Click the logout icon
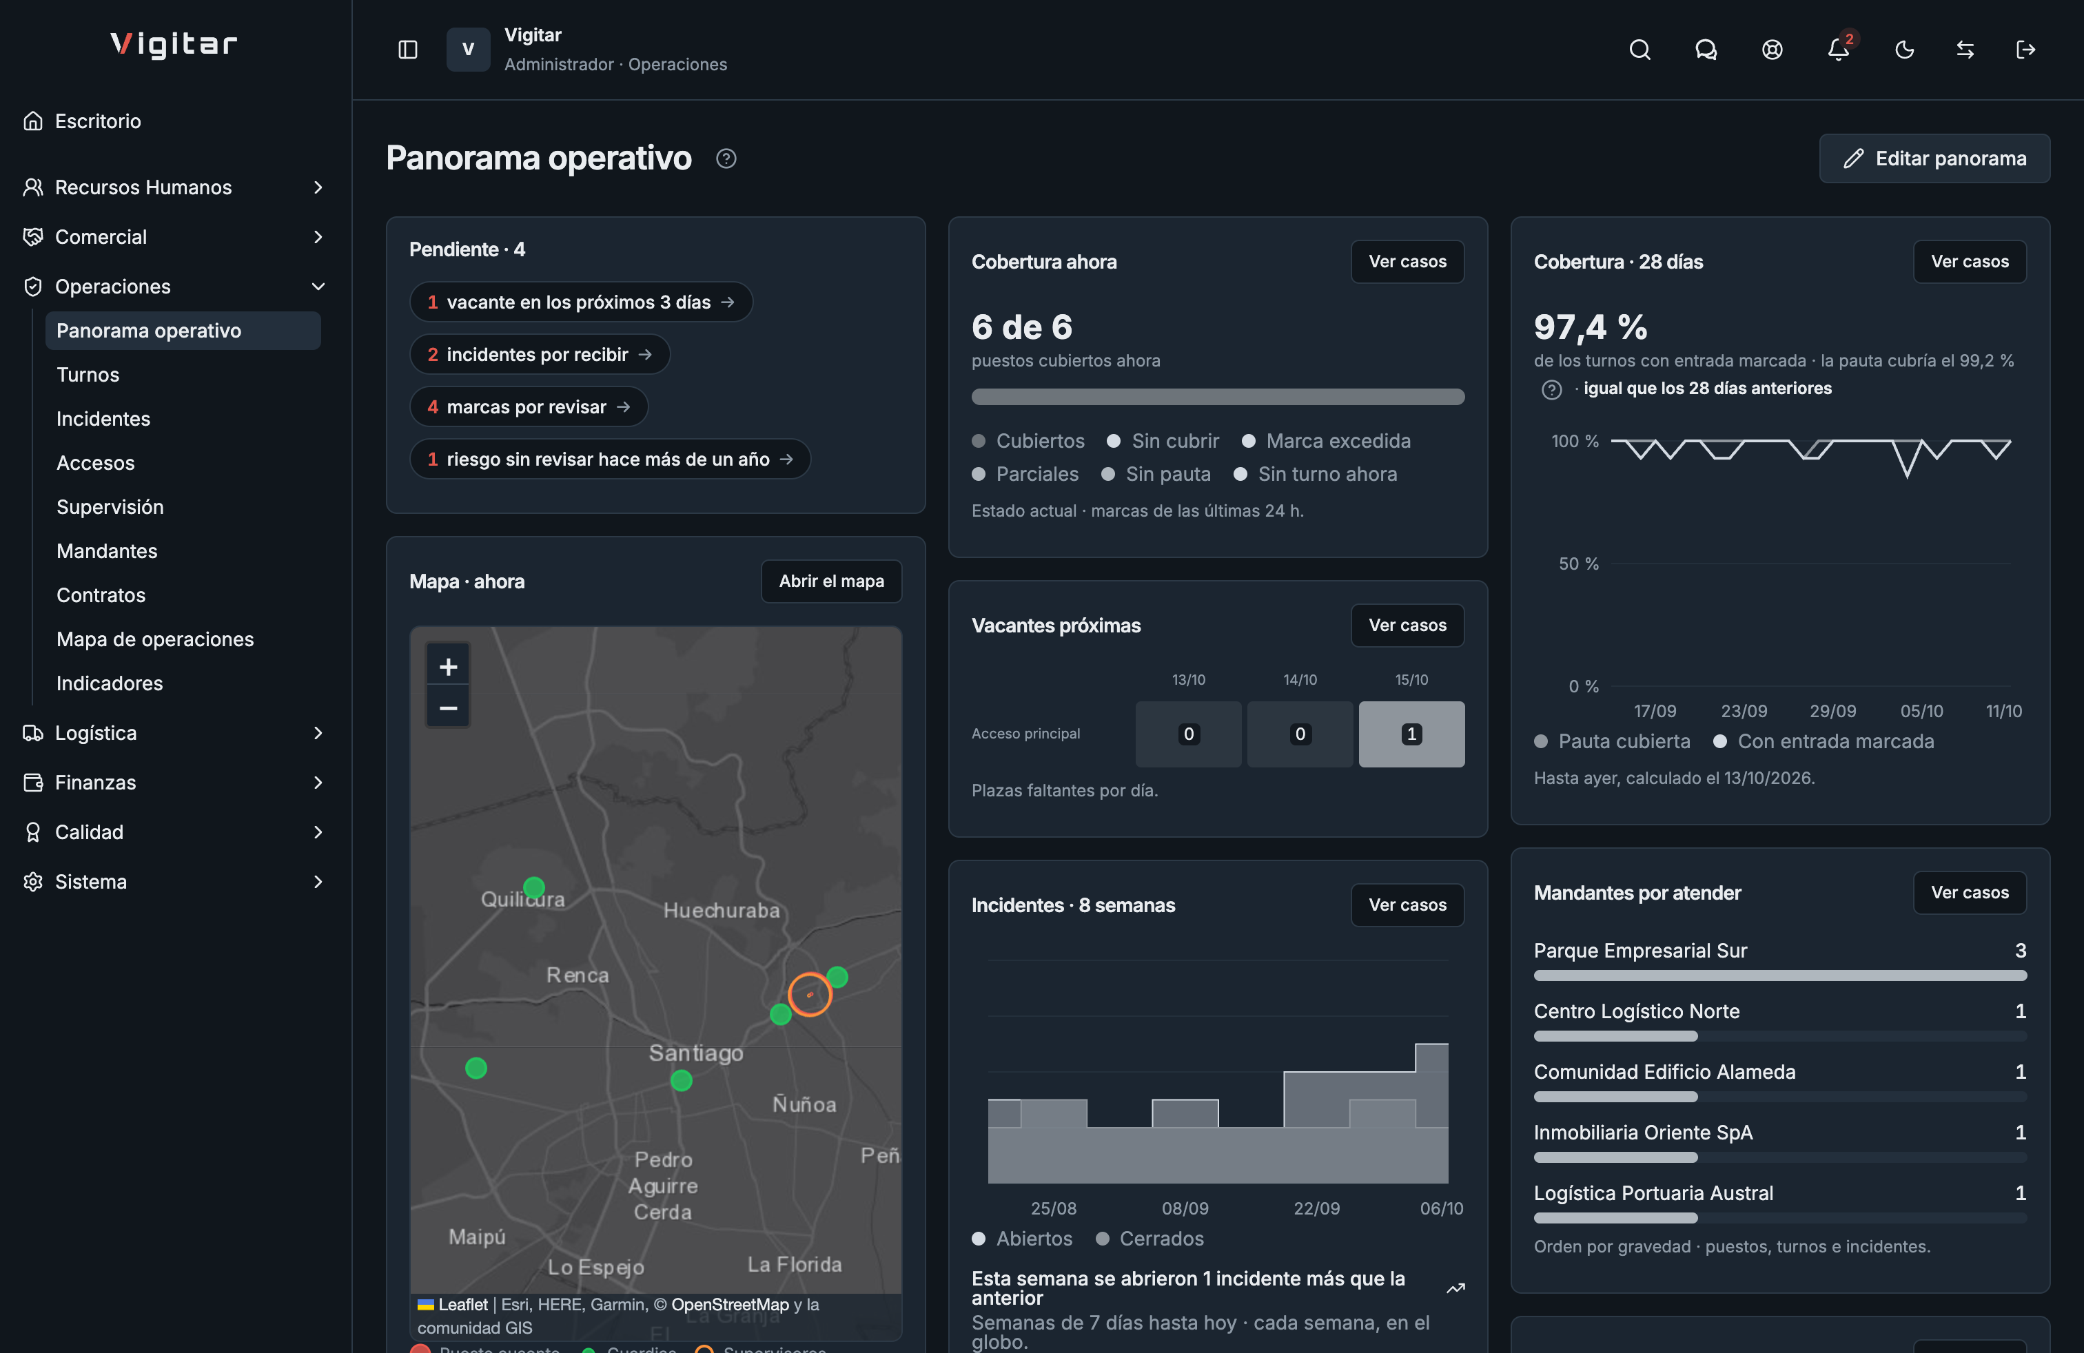This screenshot has height=1353, width=2084. [x=2026, y=50]
